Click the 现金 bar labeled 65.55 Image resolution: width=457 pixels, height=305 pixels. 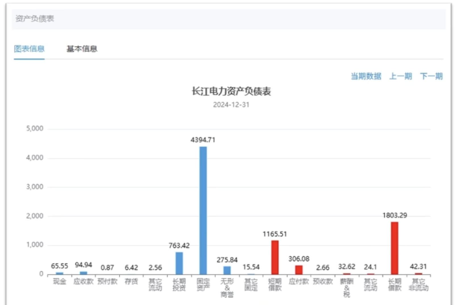tap(60, 273)
